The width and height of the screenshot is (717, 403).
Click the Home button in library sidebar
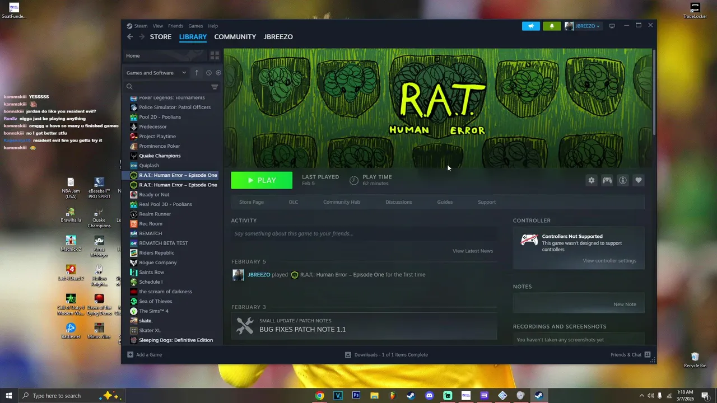[165, 55]
